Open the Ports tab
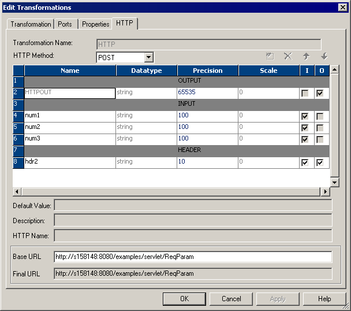Viewport: 351px width, 311px height. [65, 24]
